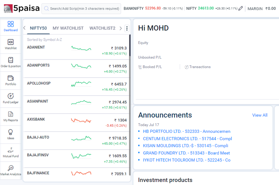The width and height of the screenshot is (279, 185).
Task: Click the Transactions rupee icon
Action: click(186, 67)
